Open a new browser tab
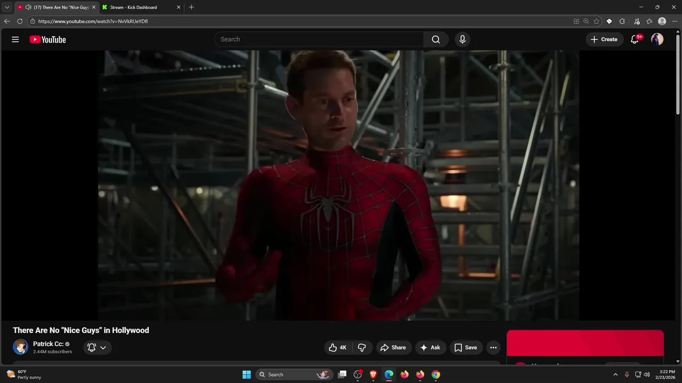 tap(191, 7)
